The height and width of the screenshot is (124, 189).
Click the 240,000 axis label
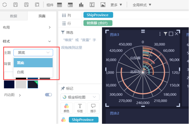point(143,103)
